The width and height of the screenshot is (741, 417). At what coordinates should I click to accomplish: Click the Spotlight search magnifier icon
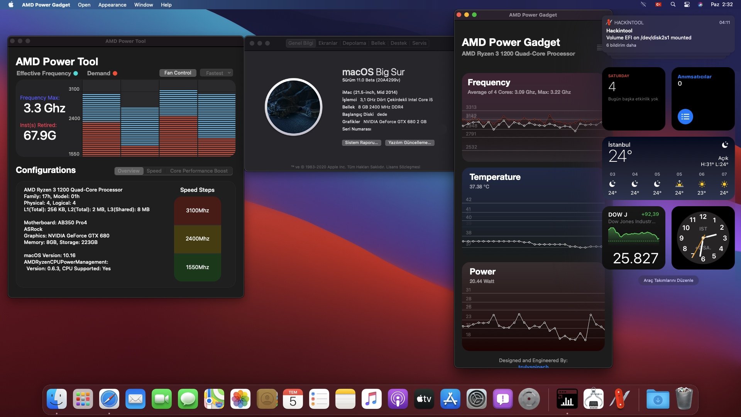673,5
